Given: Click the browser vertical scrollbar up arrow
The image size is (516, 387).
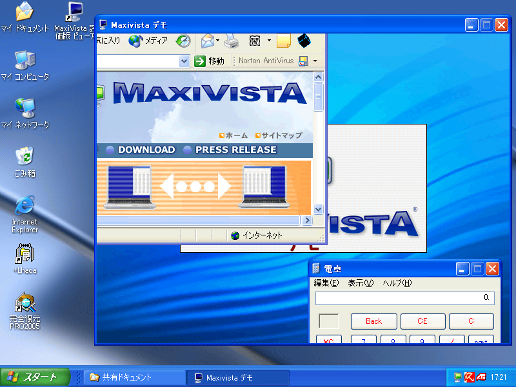Looking at the screenshot, I should point(318,77).
